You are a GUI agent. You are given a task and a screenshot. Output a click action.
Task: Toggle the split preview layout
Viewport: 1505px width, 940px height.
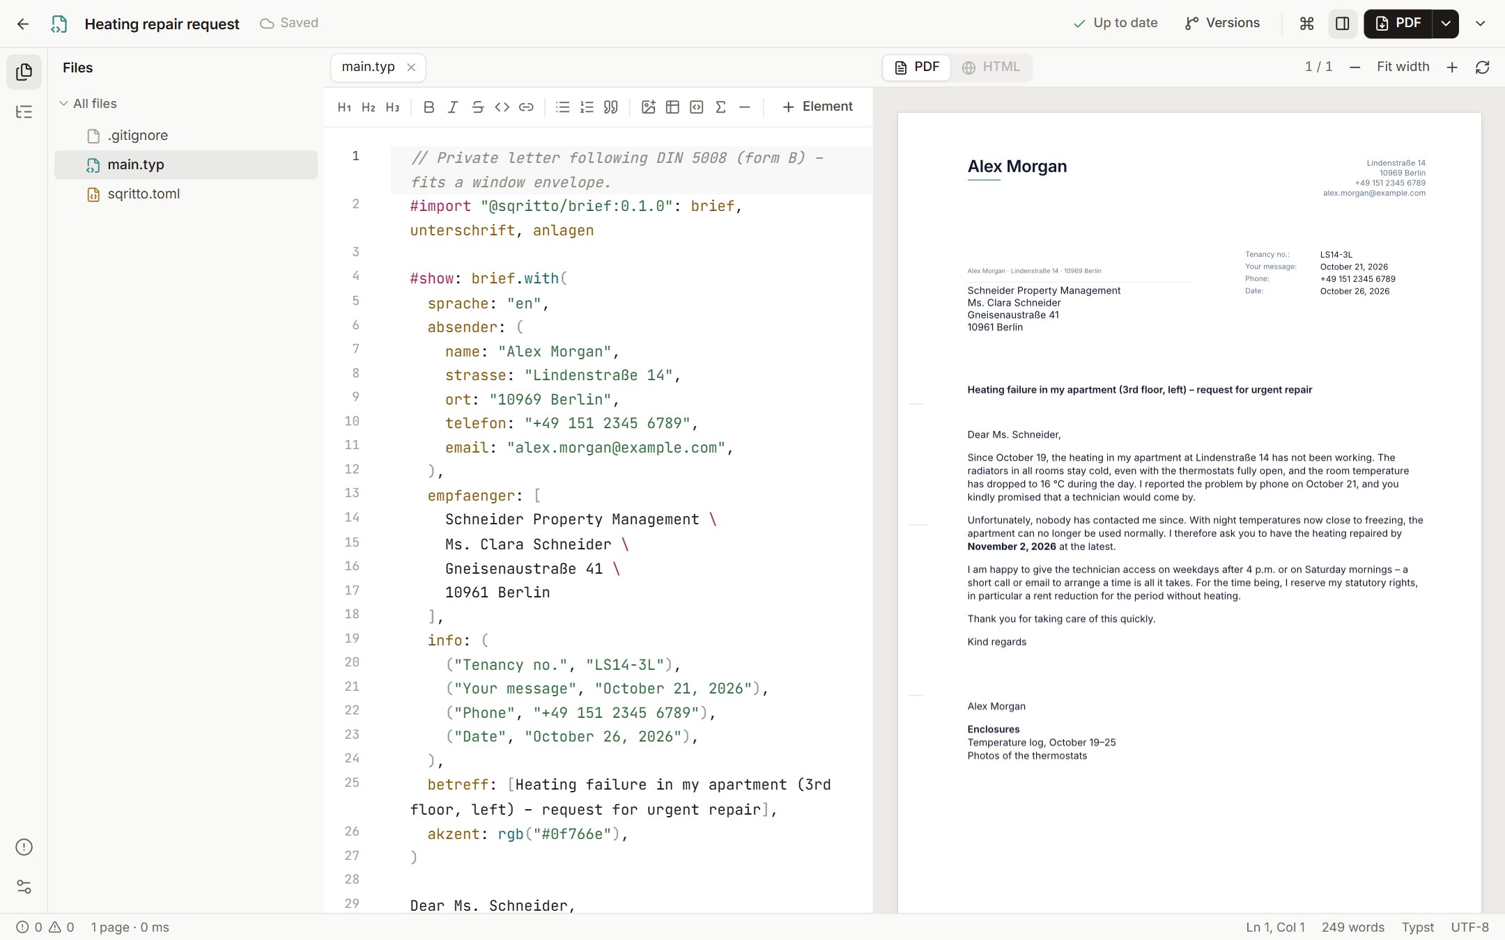(1343, 24)
